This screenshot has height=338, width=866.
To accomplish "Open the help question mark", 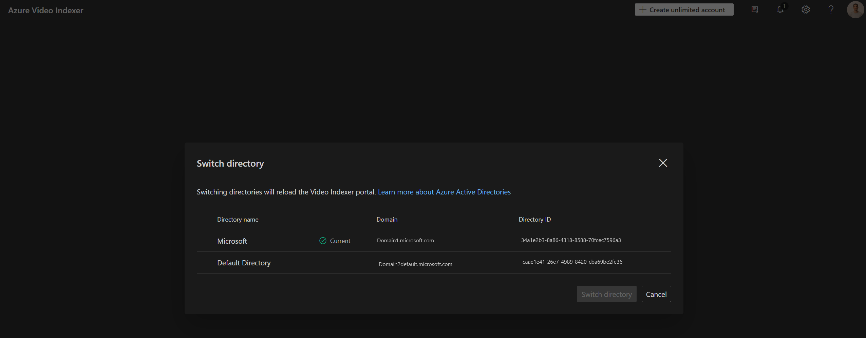I will pos(831,10).
